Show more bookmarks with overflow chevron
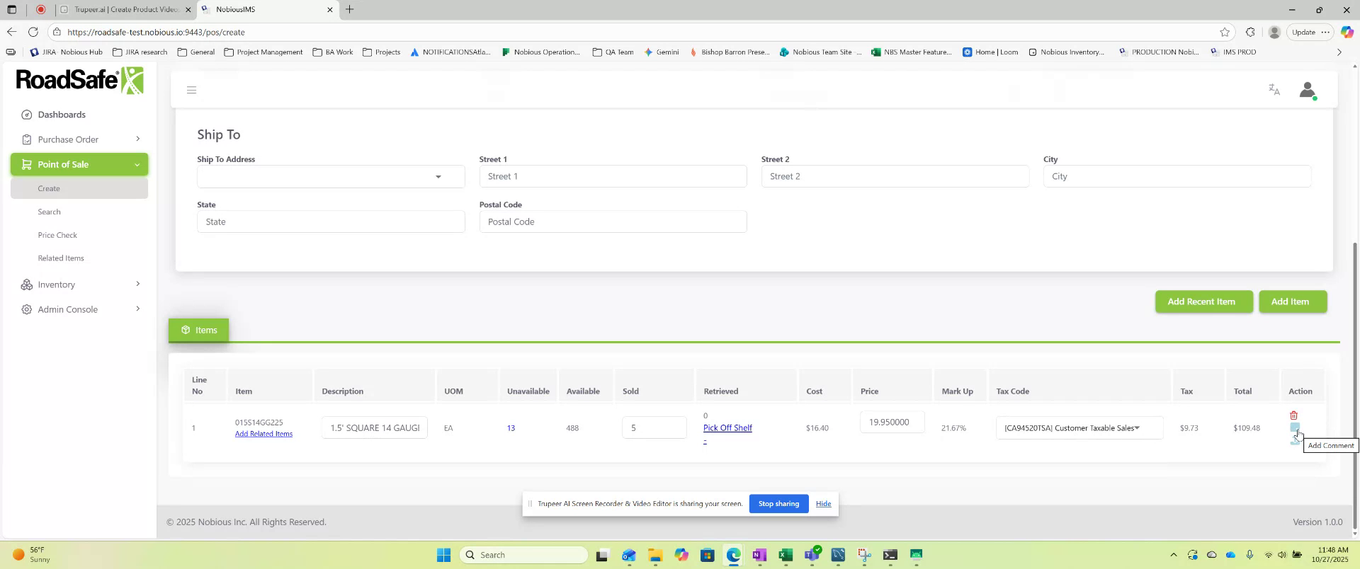This screenshot has width=1360, height=569. (x=1339, y=52)
